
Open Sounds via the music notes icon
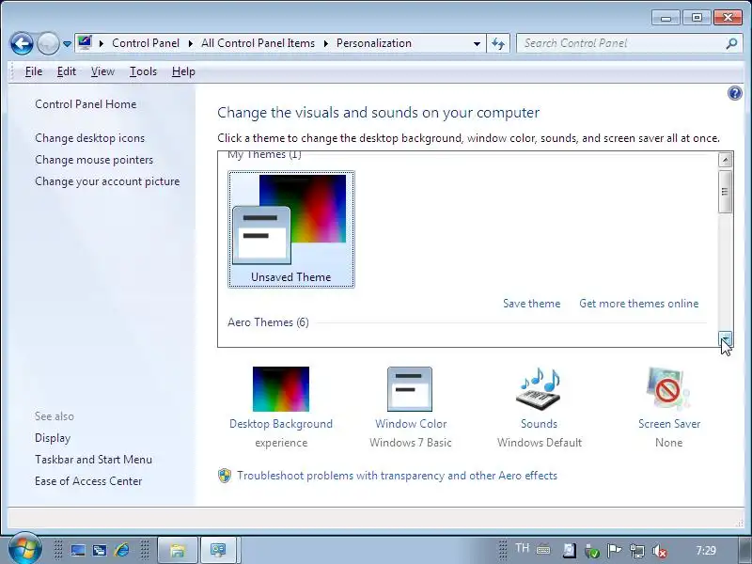(x=539, y=389)
